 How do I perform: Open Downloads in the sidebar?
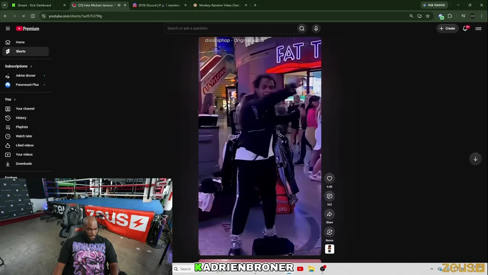pyautogui.click(x=26, y=163)
